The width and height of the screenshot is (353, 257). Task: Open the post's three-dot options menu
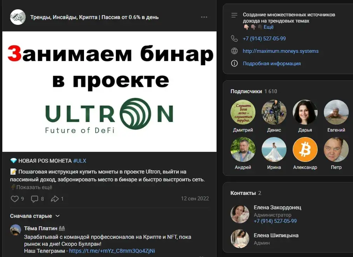[204, 17]
